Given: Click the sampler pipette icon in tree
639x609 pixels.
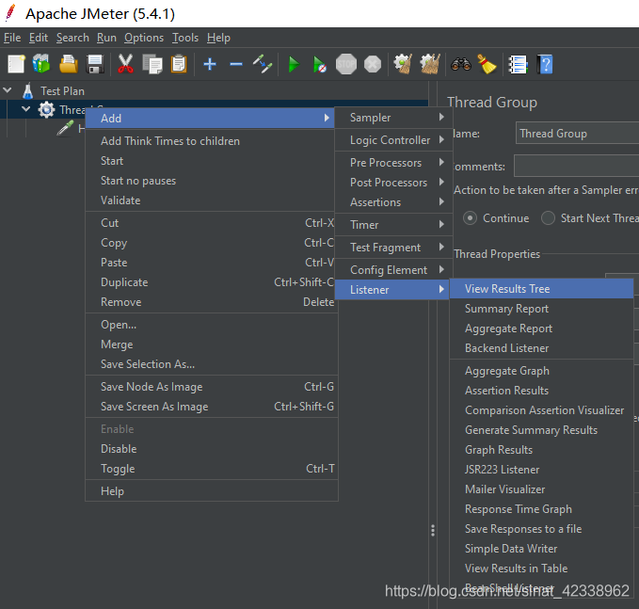Looking at the screenshot, I should (65, 128).
